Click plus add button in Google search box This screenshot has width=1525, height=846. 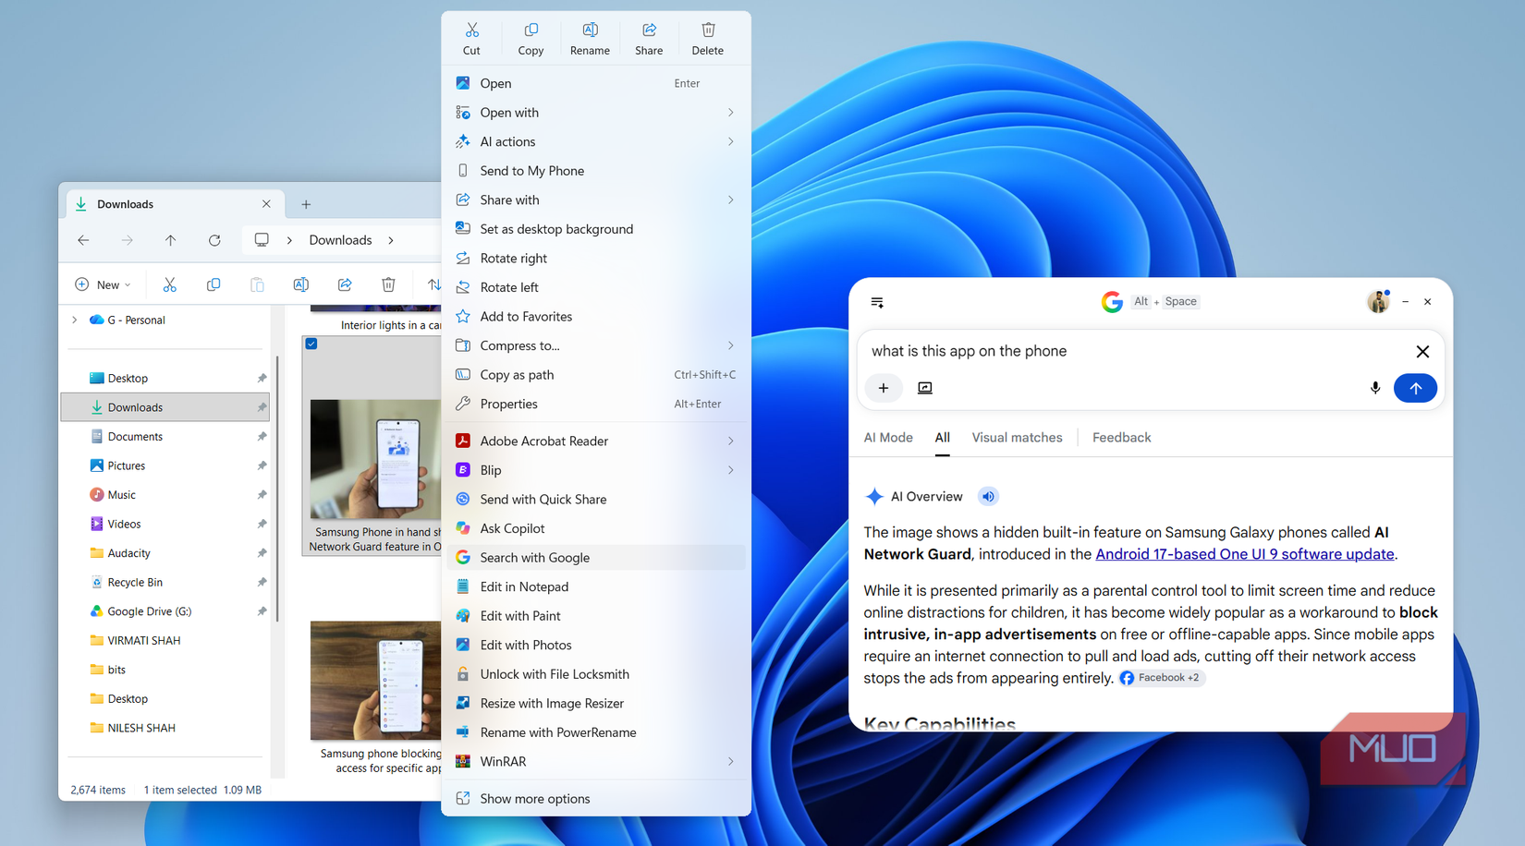click(x=884, y=388)
